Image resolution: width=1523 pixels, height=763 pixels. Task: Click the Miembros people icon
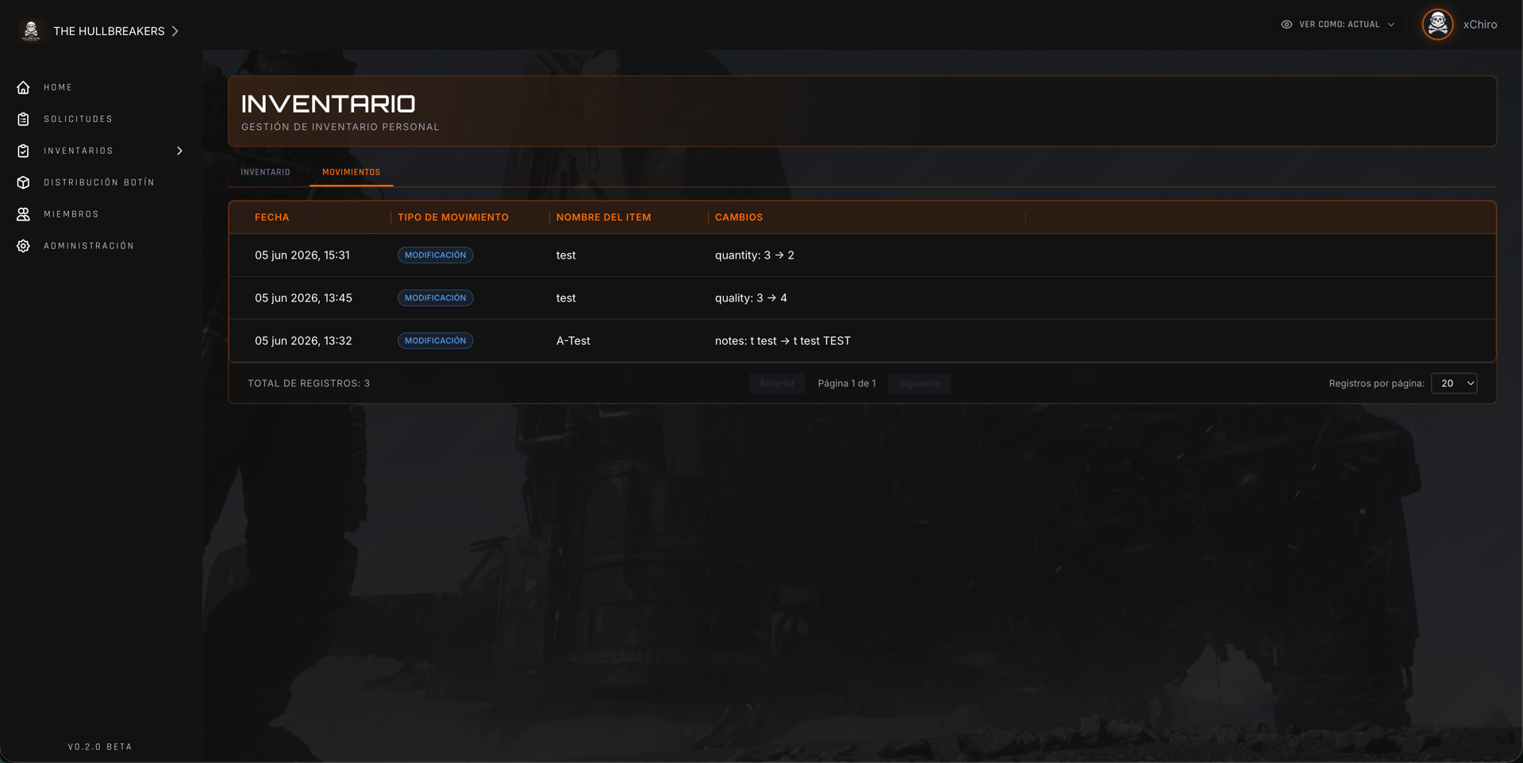pyautogui.click(x=23, y=214)
